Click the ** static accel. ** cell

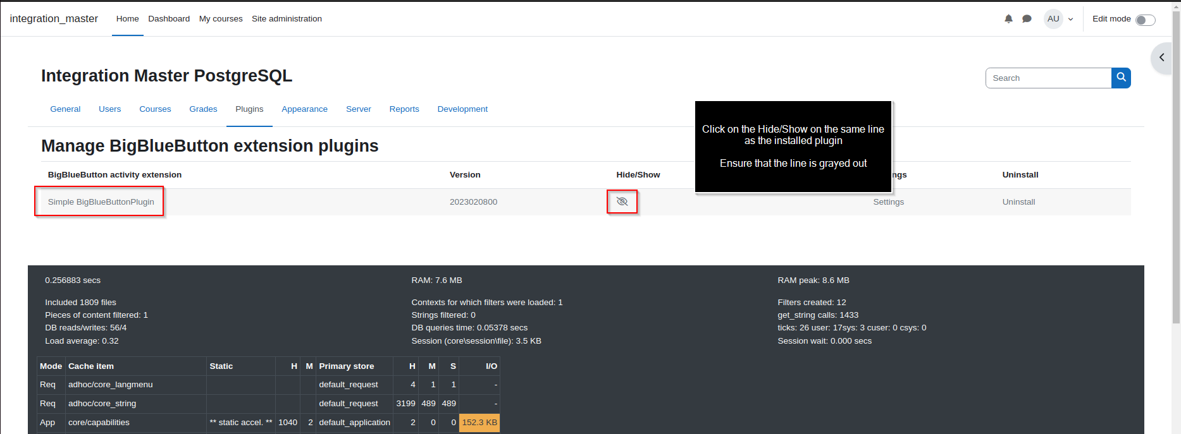241,423
